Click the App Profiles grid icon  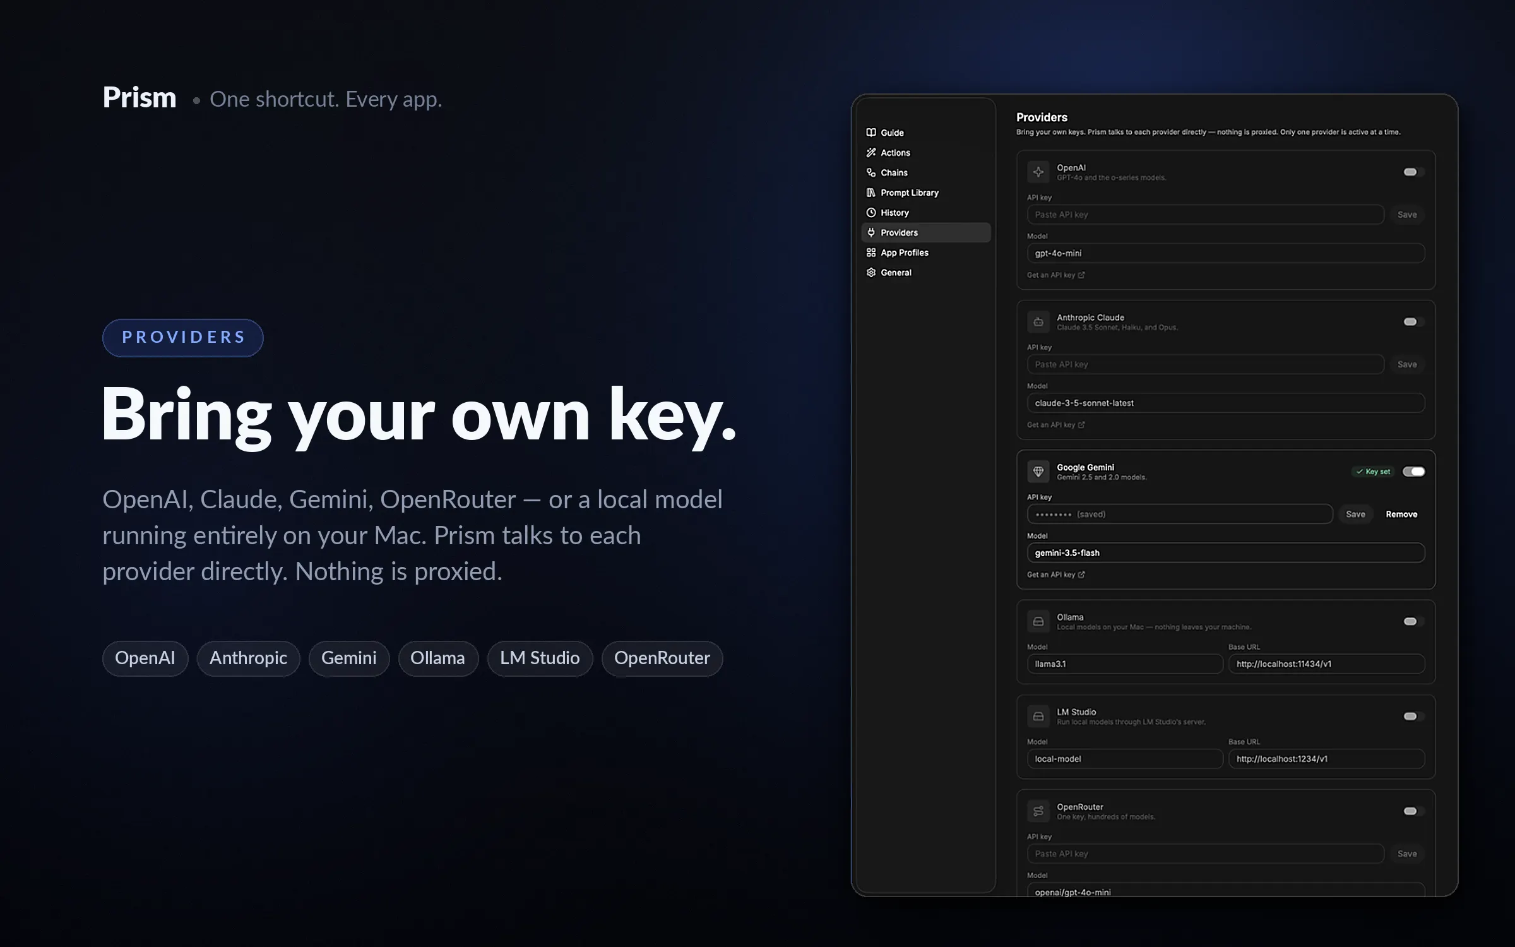(x=871, y=253)
